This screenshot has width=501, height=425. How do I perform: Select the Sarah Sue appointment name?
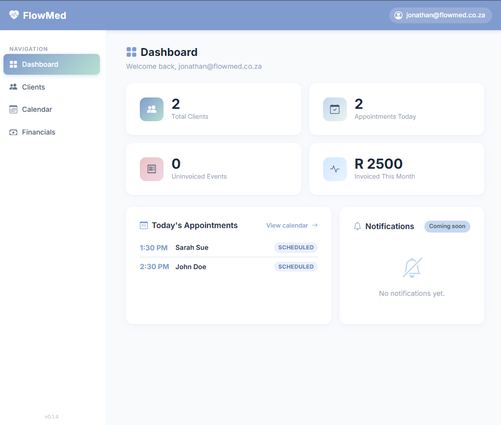(192, 247)
